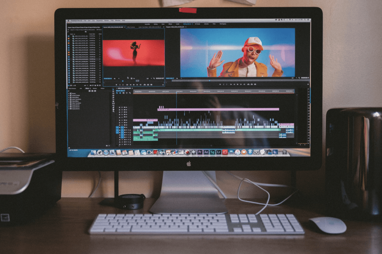Open Program monitor playback resolution dropdown
This screenshot has width=382, height=254.
pyautogui.click(x=294, y=78)
